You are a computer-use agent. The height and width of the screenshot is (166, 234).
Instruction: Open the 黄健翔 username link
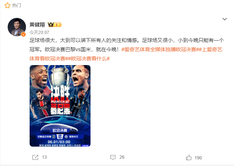(37, 24)
